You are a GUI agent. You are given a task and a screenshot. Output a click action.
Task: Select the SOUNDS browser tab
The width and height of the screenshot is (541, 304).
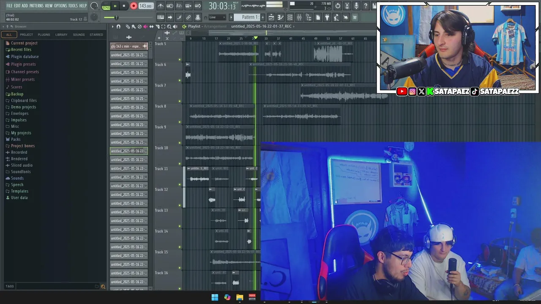pos(79,35)
